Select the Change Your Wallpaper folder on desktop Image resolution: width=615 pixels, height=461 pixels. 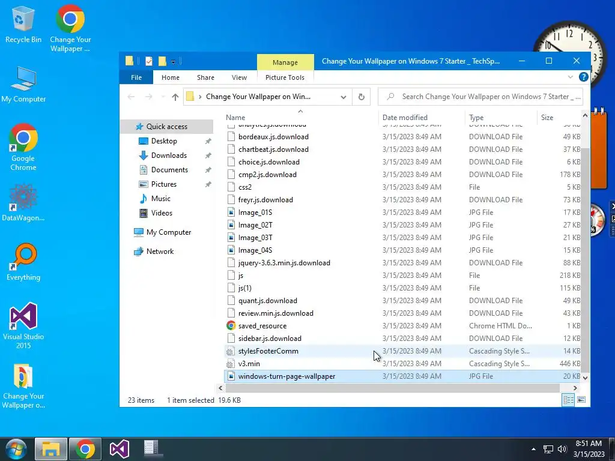point(23,387)
